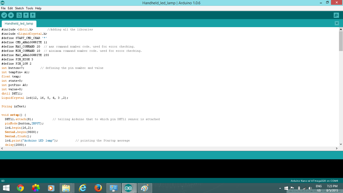343x193 pixels.
Task: Click the '#define PIN_LOW 2' line
Action: pyautogui.click(x=16, y=64)
